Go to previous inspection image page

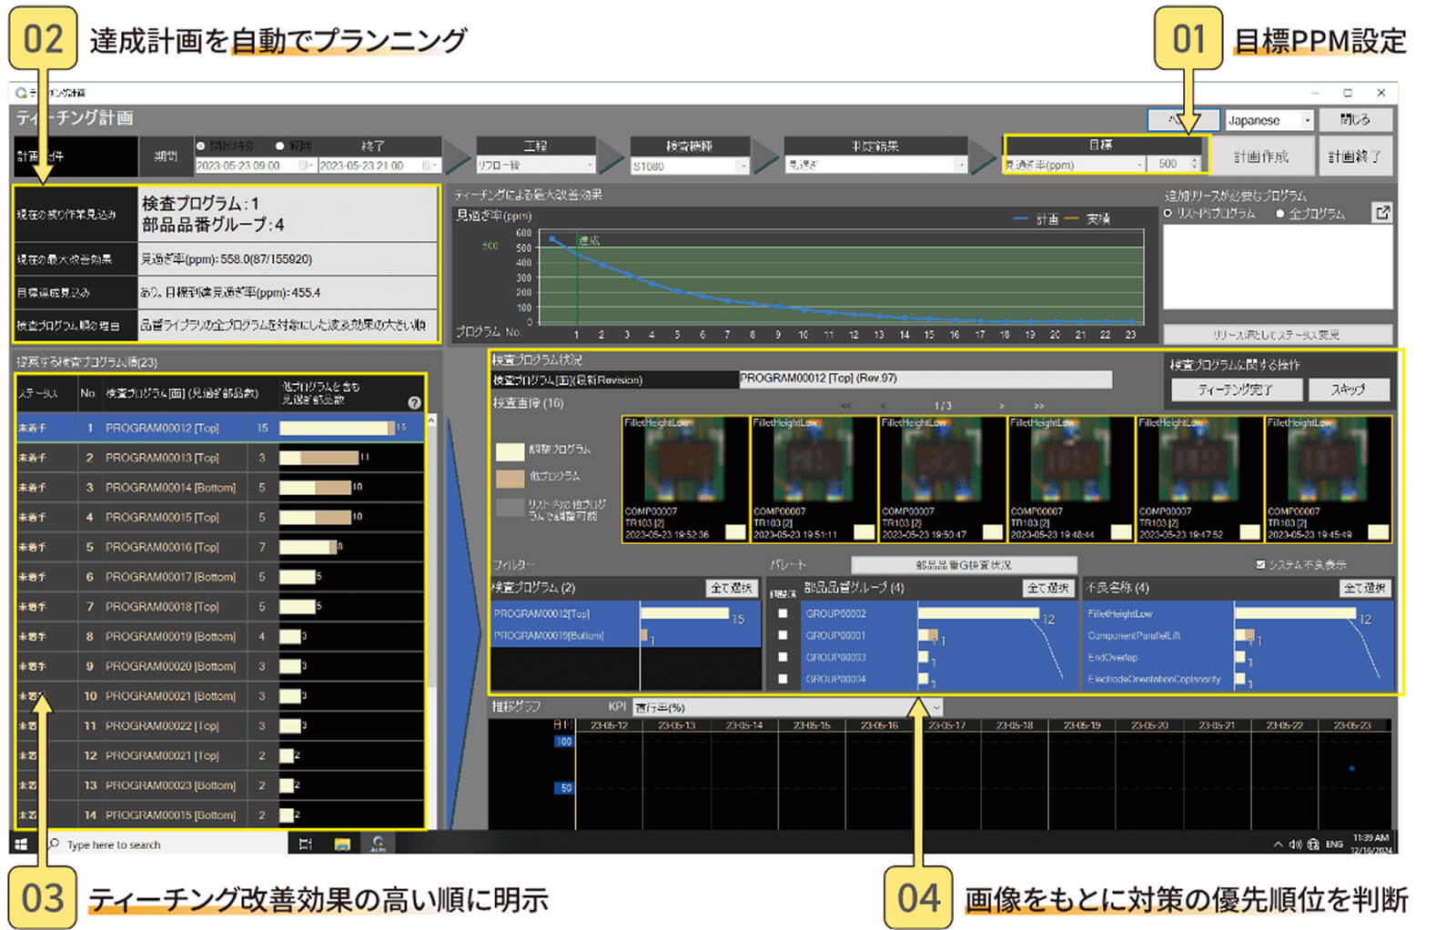[883, 406]
